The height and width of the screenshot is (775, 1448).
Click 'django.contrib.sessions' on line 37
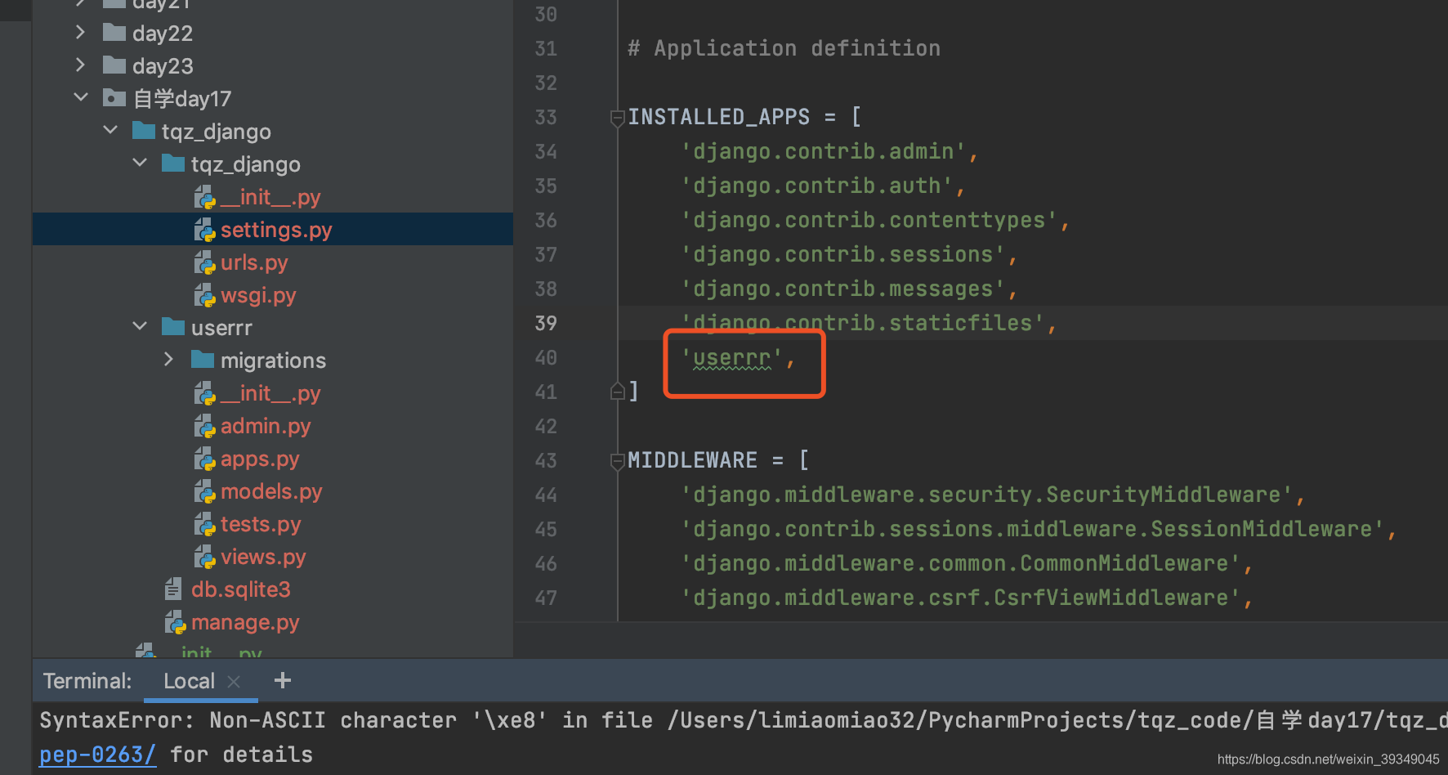(x=842, y=254)
